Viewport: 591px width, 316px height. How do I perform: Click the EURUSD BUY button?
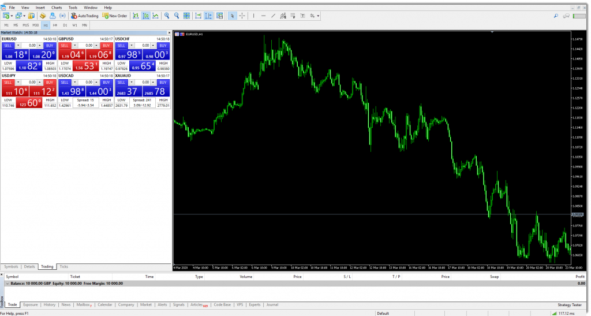[x=48, y=45]
